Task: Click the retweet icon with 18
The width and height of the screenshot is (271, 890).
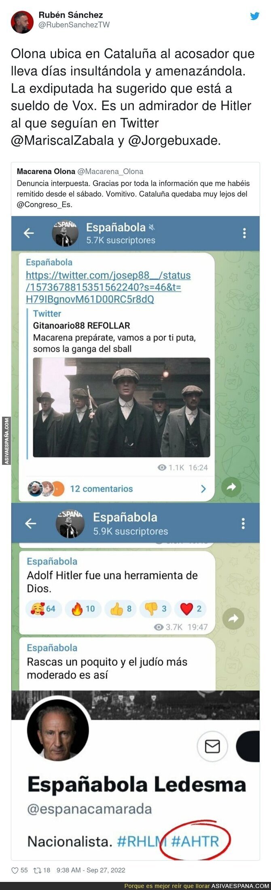Action: [x=36, y=870]
